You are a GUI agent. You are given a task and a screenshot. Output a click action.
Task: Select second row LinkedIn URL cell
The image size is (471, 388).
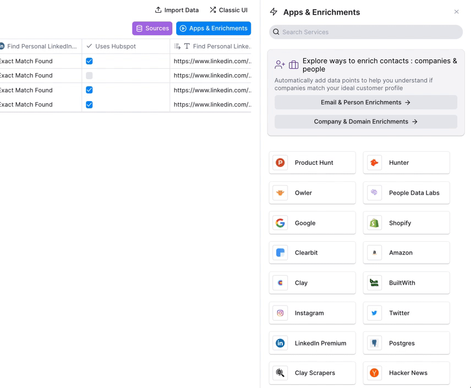pyautogui.click(x=211, y=75)
